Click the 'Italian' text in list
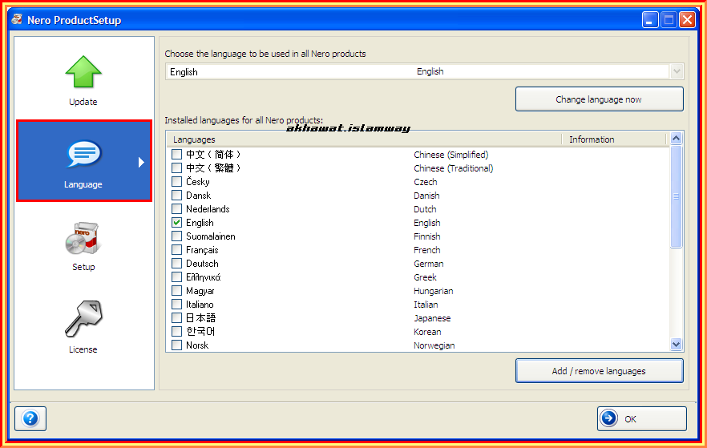This screenshot has height=448, width=707. coord(426,305)
